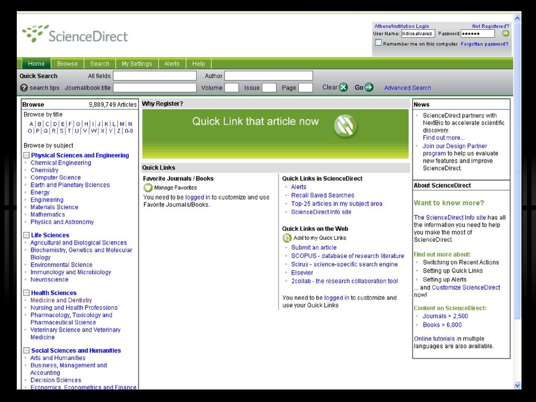Switch to the Search tab
This screenshot has width=536, height=402.
[100, 63]
